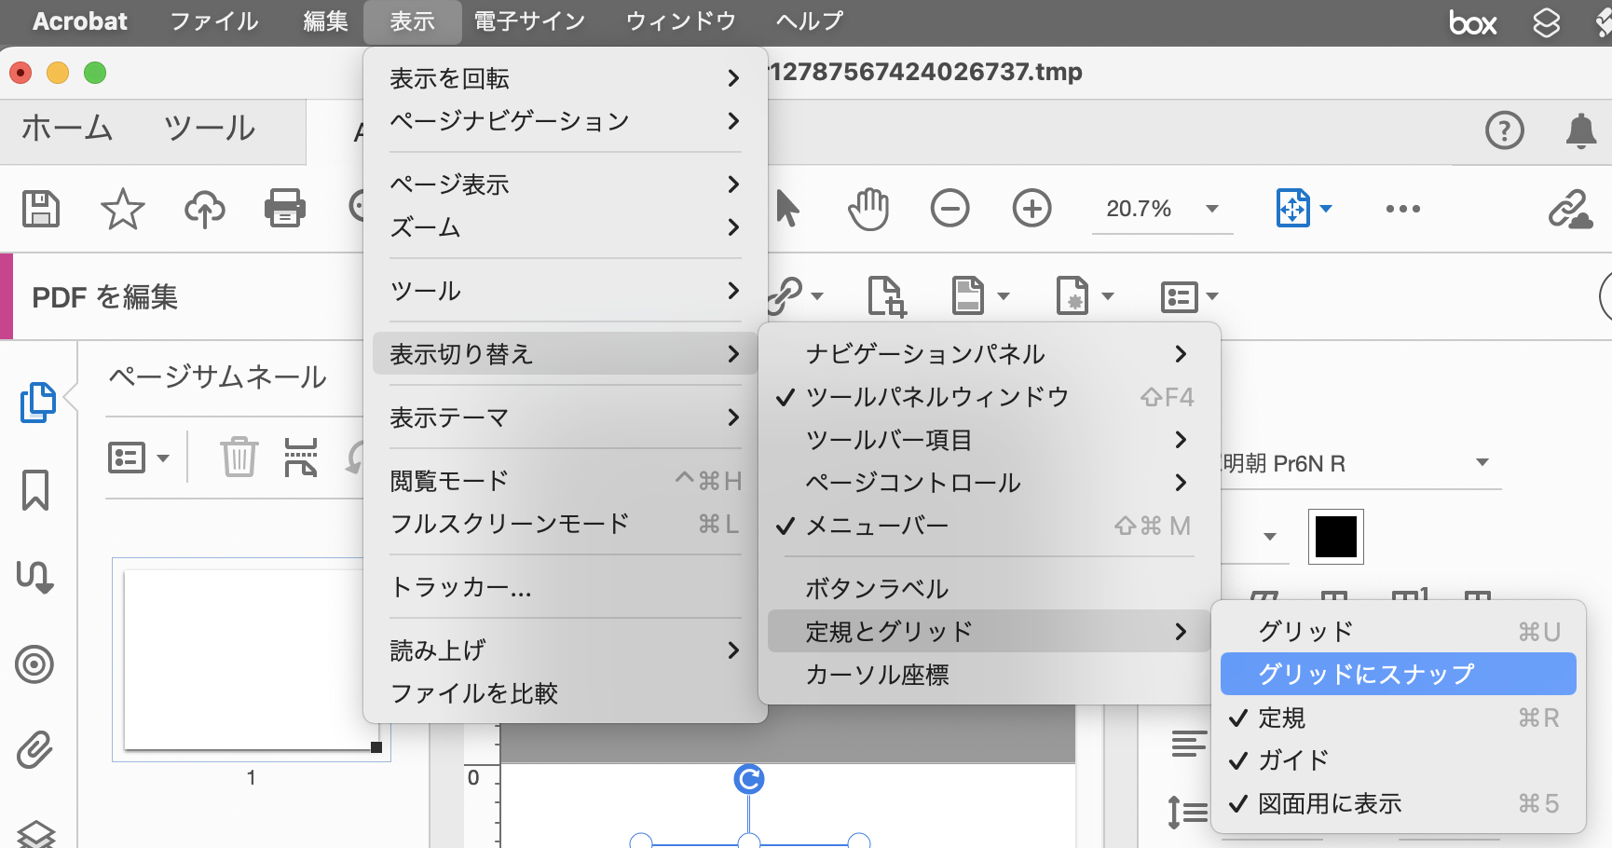Switch to the ホーム tab
The width and height of the screenshot is (1612, 848).
click(x=65, y=130)
